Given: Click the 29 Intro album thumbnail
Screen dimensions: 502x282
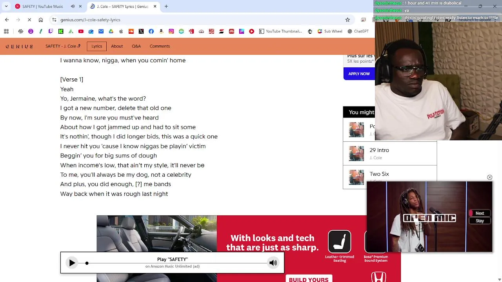Looking at the screenshot, I should (x=356, y=154).
